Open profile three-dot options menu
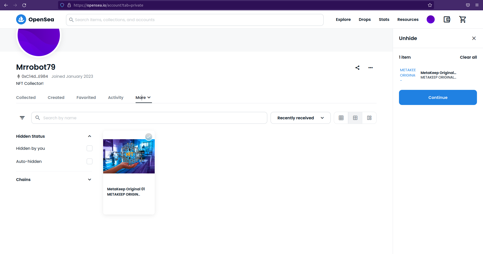Image resolution: width=483 pixels, height=254 pixels. (x=371, y=67)
